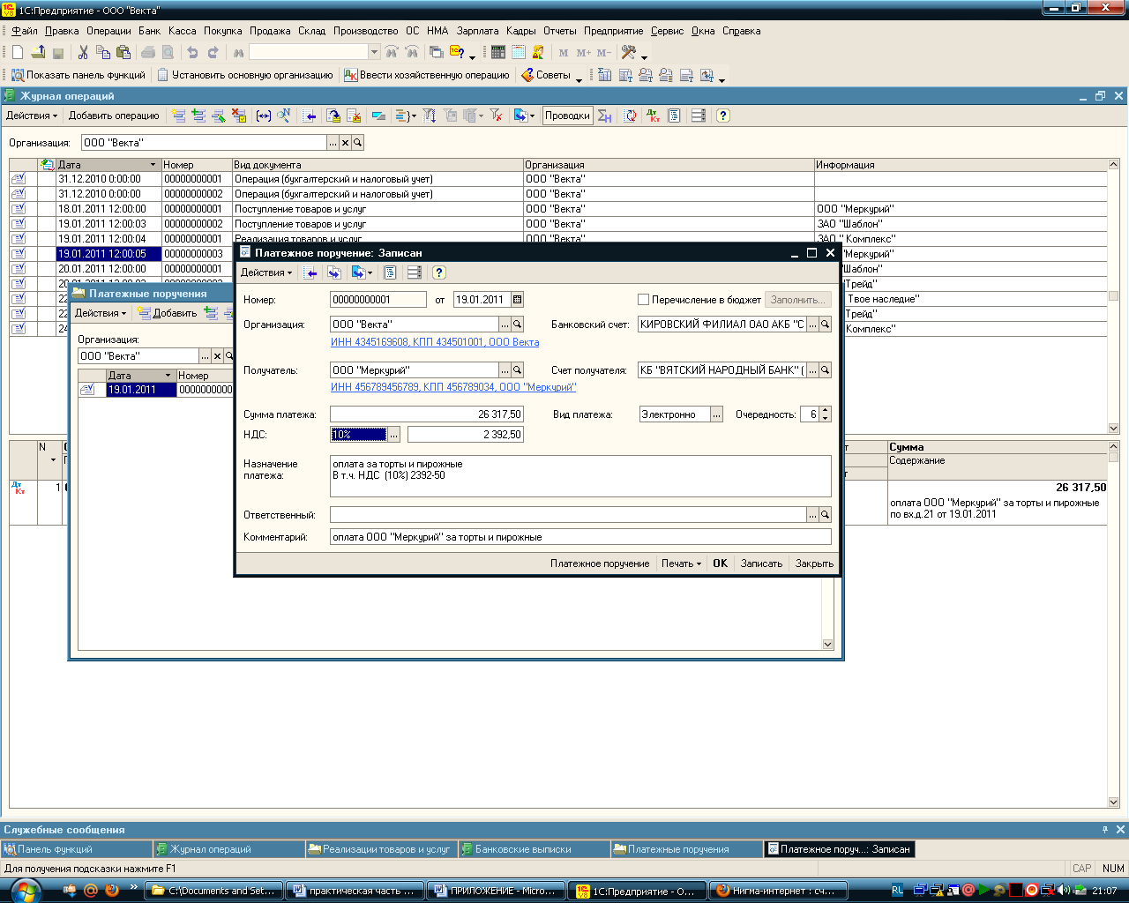Open Действия dropdown in Журнал операций
Image resolution: width=1129 pixels, height=903 pixels.
pyautogui.click(x=32, y=116)
